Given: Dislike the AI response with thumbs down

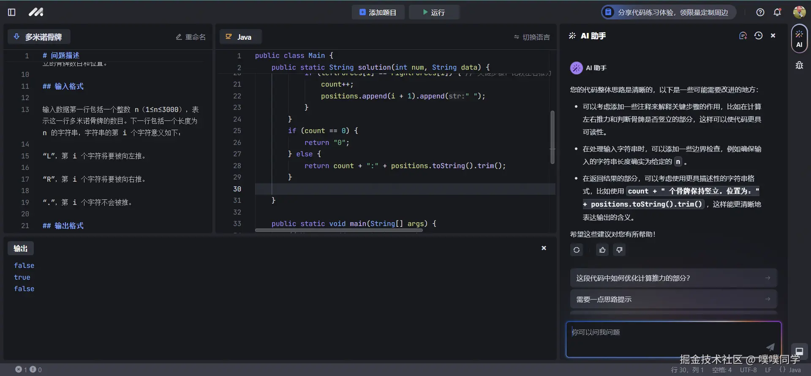Looking at the screenshot, I should (619, 250).
